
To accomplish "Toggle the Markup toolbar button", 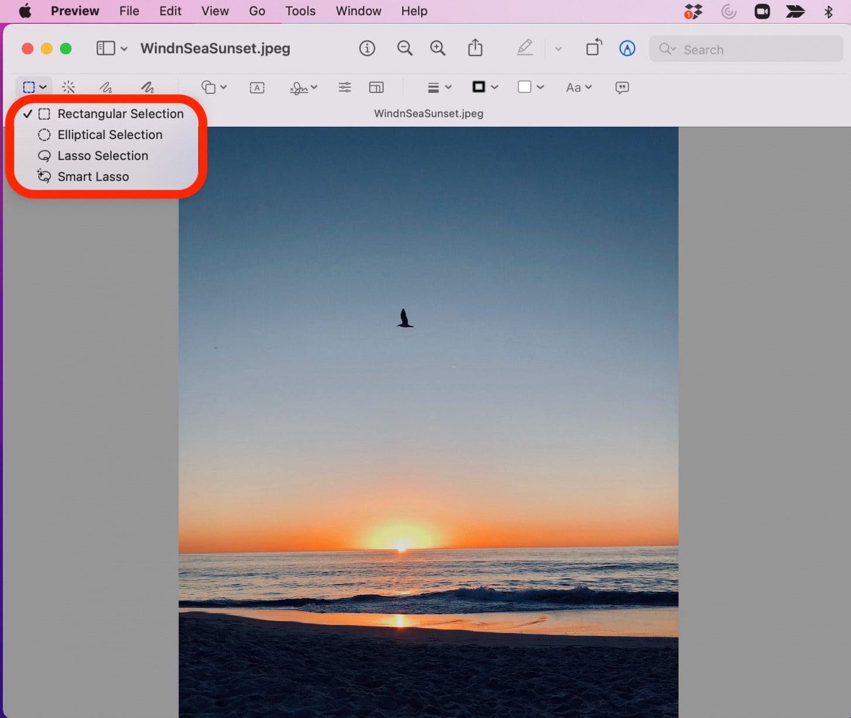I will tap(627, 48).
